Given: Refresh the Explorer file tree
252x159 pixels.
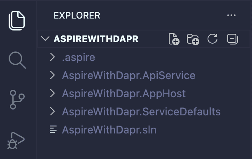Looking at the screenshot, I should [212, 39].
